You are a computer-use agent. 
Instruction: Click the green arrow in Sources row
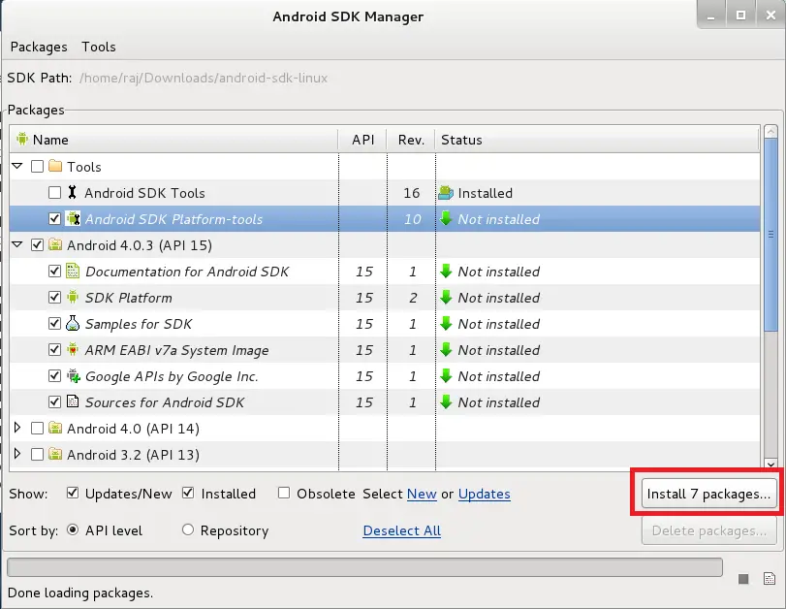pos(446,401)
